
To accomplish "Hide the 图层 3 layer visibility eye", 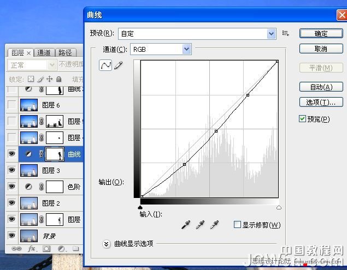I will coord(11,171).
